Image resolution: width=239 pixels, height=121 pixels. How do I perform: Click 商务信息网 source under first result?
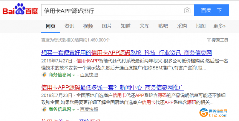[x=60, y=75]
